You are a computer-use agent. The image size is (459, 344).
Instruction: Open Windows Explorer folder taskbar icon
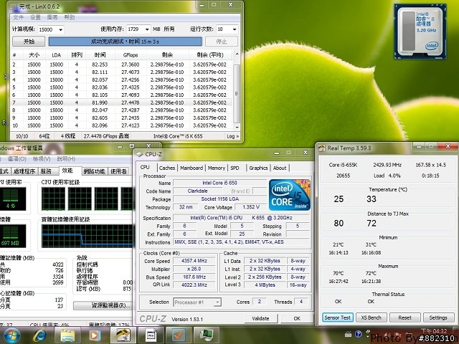click(x=67, y=335)
